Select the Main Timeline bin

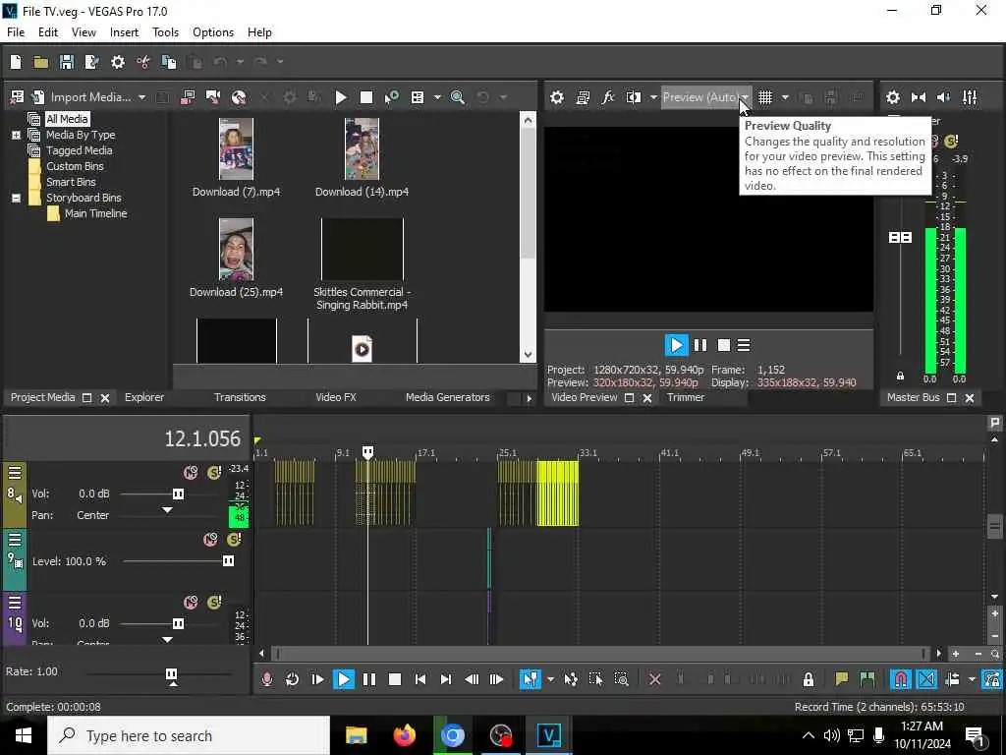(95, 213)
